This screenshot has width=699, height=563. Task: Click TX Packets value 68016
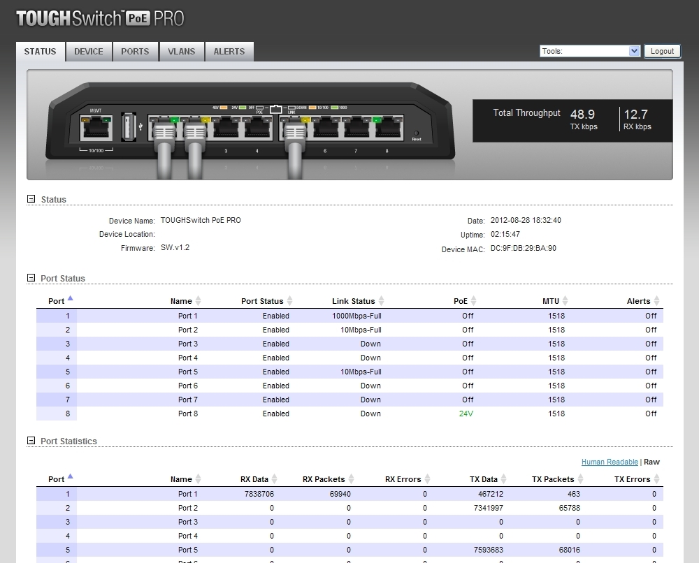tap(569, 550)
